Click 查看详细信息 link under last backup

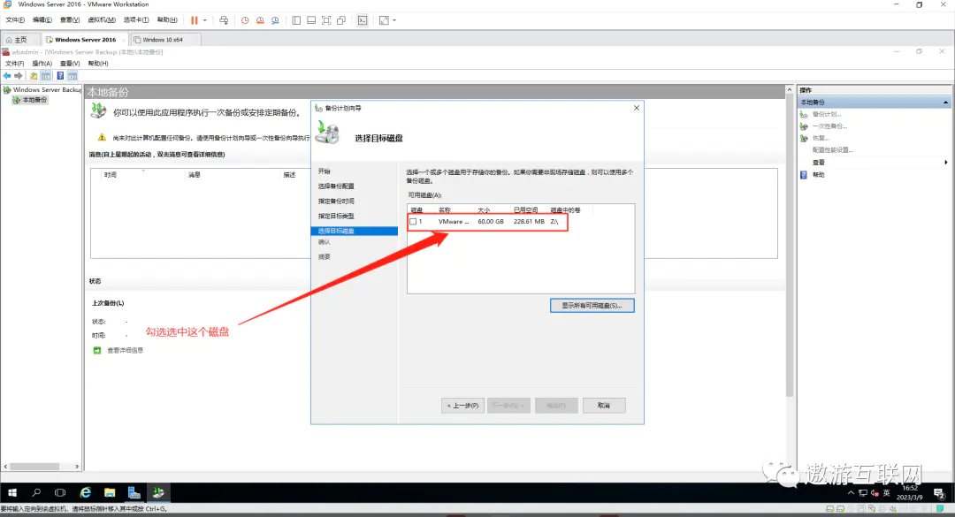[x=125, y=351]
